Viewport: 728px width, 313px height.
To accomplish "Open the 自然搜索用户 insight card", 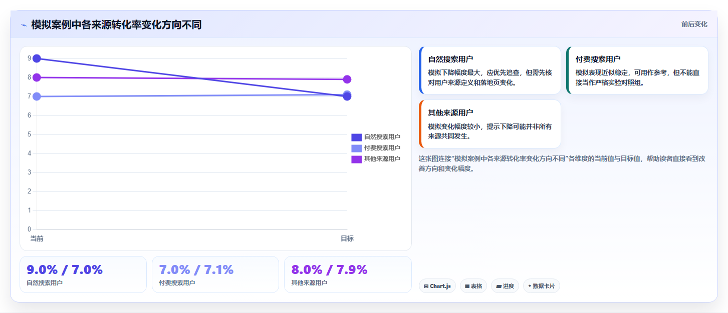I will tap(490, 70).
